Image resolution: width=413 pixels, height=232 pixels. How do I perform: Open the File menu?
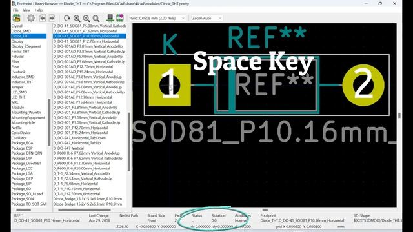pos(15,10)
